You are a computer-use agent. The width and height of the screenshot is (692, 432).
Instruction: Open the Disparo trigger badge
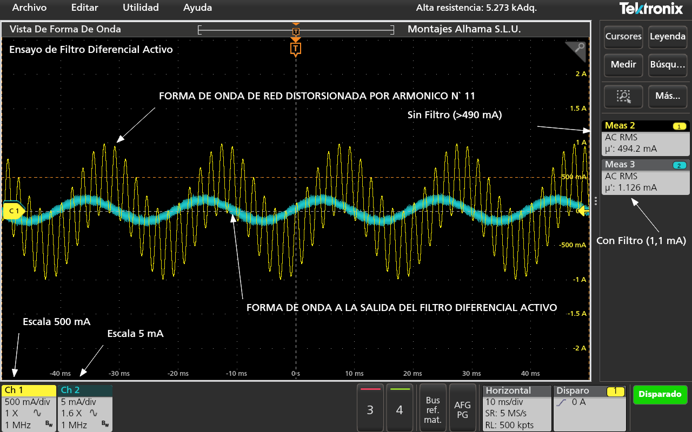click(x=590, y=408)
